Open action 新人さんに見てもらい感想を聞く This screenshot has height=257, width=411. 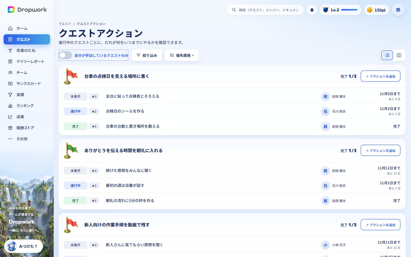(x=134, y=245)
